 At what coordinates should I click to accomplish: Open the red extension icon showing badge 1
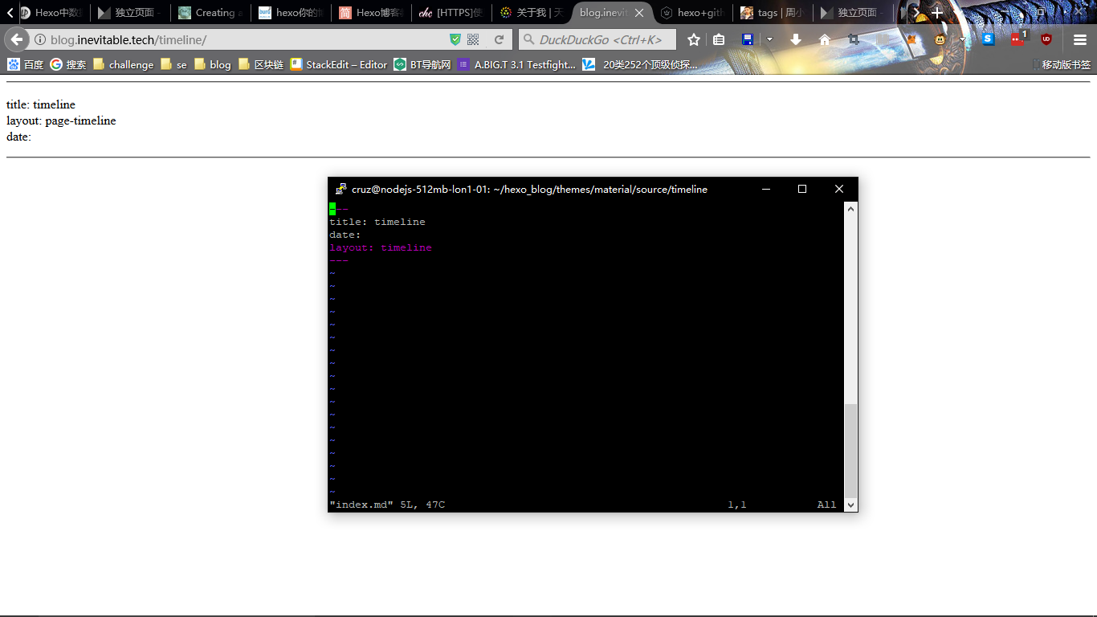[x=1017, y=39]
